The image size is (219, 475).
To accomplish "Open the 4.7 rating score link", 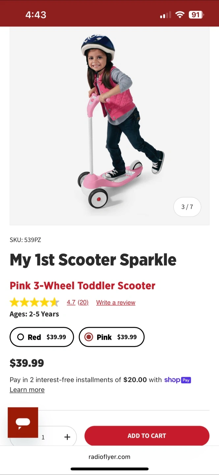I will [71, 302].
